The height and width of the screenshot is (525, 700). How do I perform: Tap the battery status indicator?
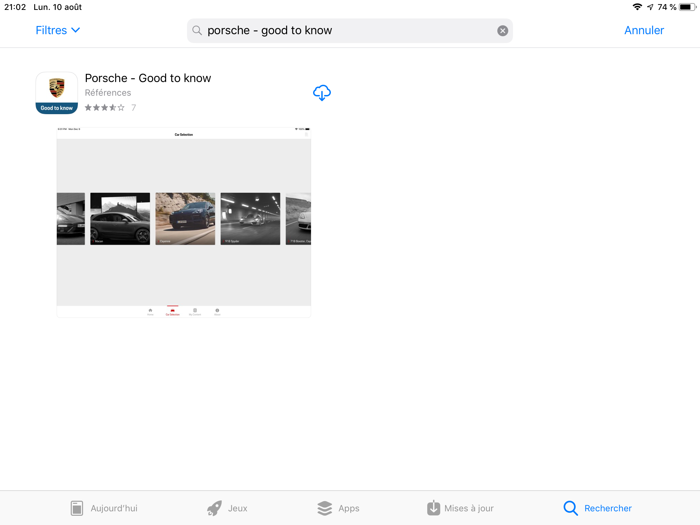tap(687, 7)
